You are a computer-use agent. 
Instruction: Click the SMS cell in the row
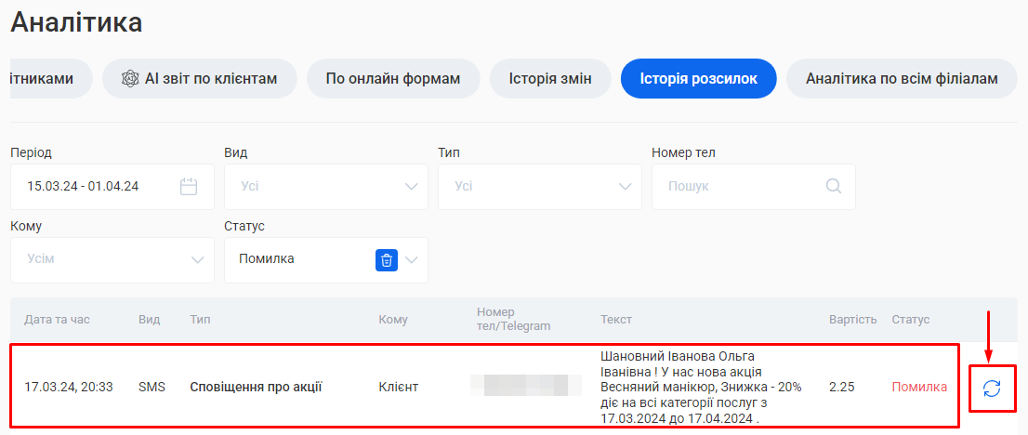pos(152,387)
